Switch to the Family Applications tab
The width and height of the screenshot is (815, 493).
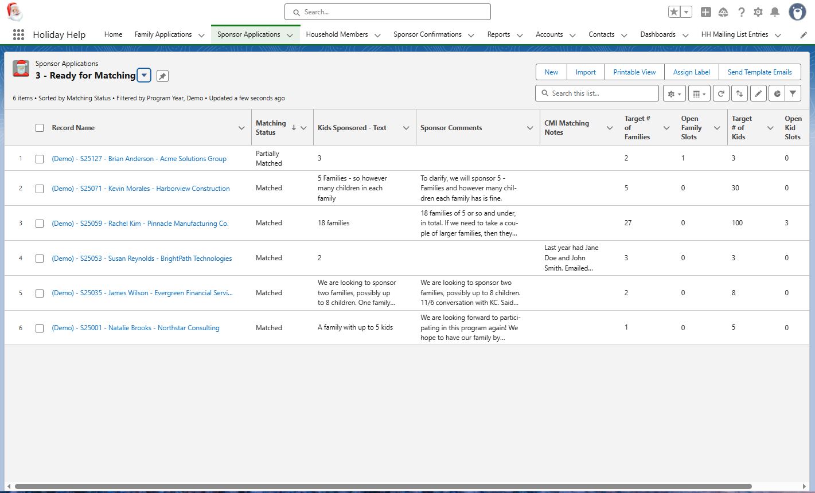click(163, 34)
